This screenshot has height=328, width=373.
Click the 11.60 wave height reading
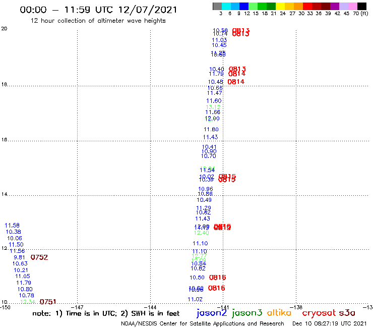(214, 101)
